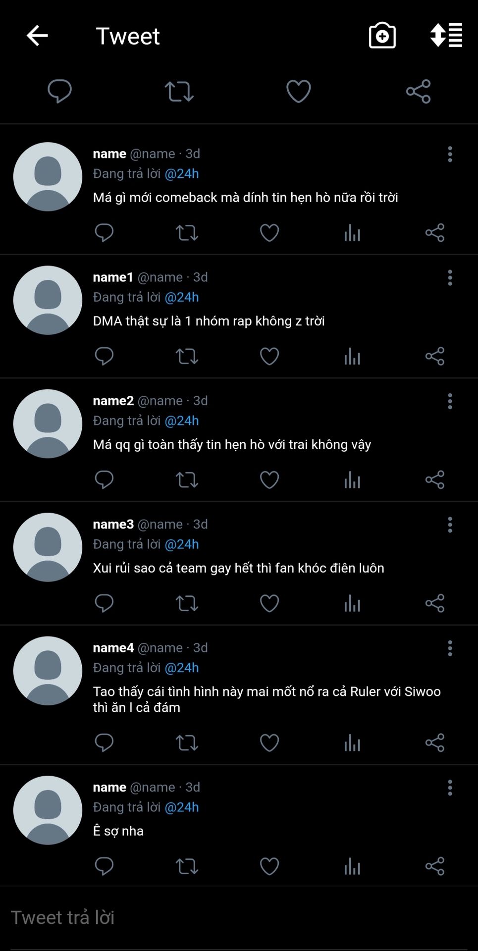Open name4's profile via username
The height and width of the screenshot is (951, 478).
click(x=113, y=648)
